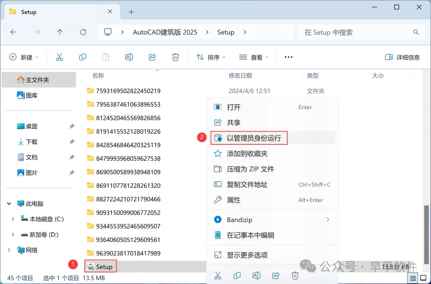This screenshot has height=284, width=431.
Task: Select the Setup application file
Action: coord(100,266)
